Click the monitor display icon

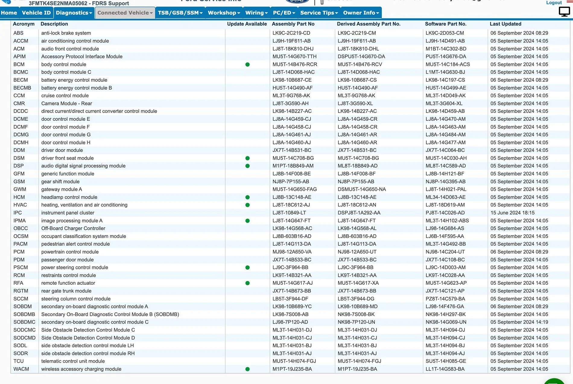564,12
